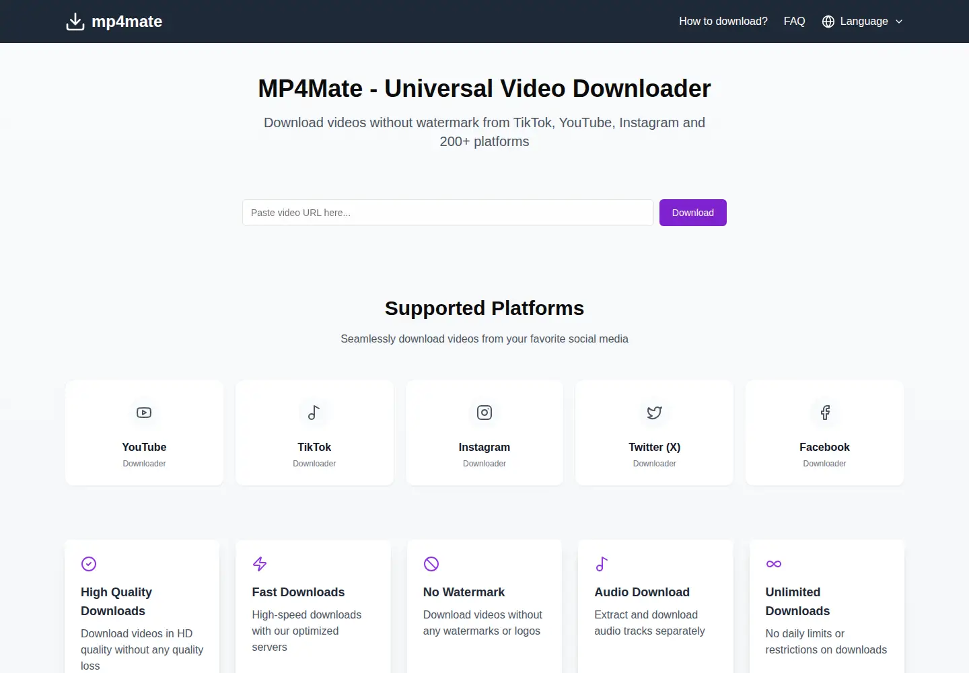
Task: Click the High Quality Downloads heading
Action: pos(116,602)
